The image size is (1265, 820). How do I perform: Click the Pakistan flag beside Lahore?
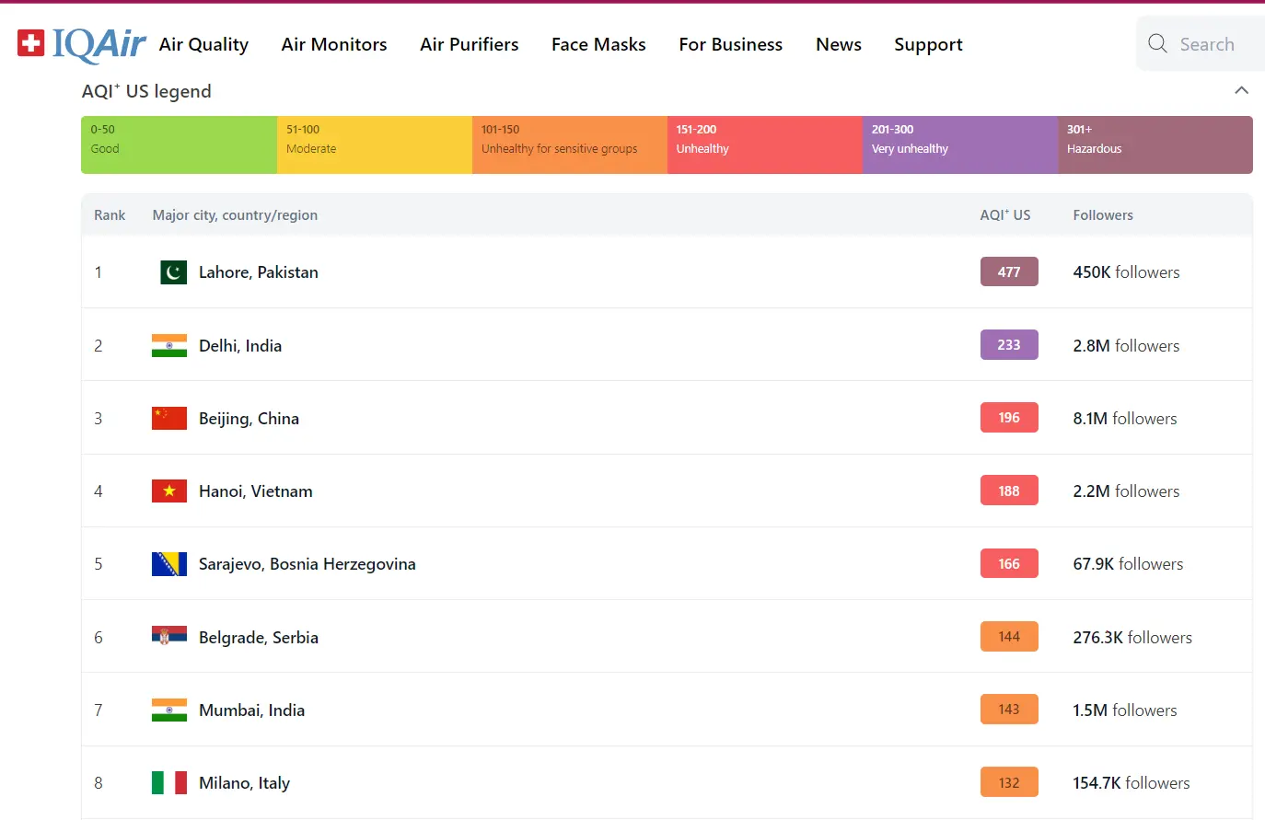(173, 272)
